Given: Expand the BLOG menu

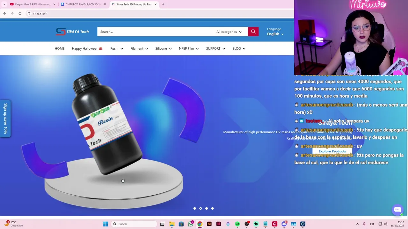Looking at the screenshot, I should [239, 48].
